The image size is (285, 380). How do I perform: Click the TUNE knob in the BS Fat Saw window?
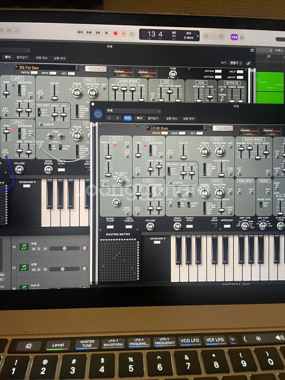(x=173, y=74)
